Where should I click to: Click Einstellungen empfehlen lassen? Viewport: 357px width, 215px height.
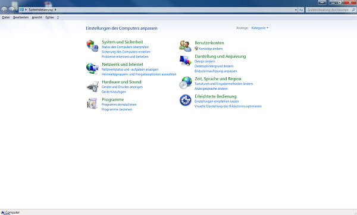(x=217, y=102)
